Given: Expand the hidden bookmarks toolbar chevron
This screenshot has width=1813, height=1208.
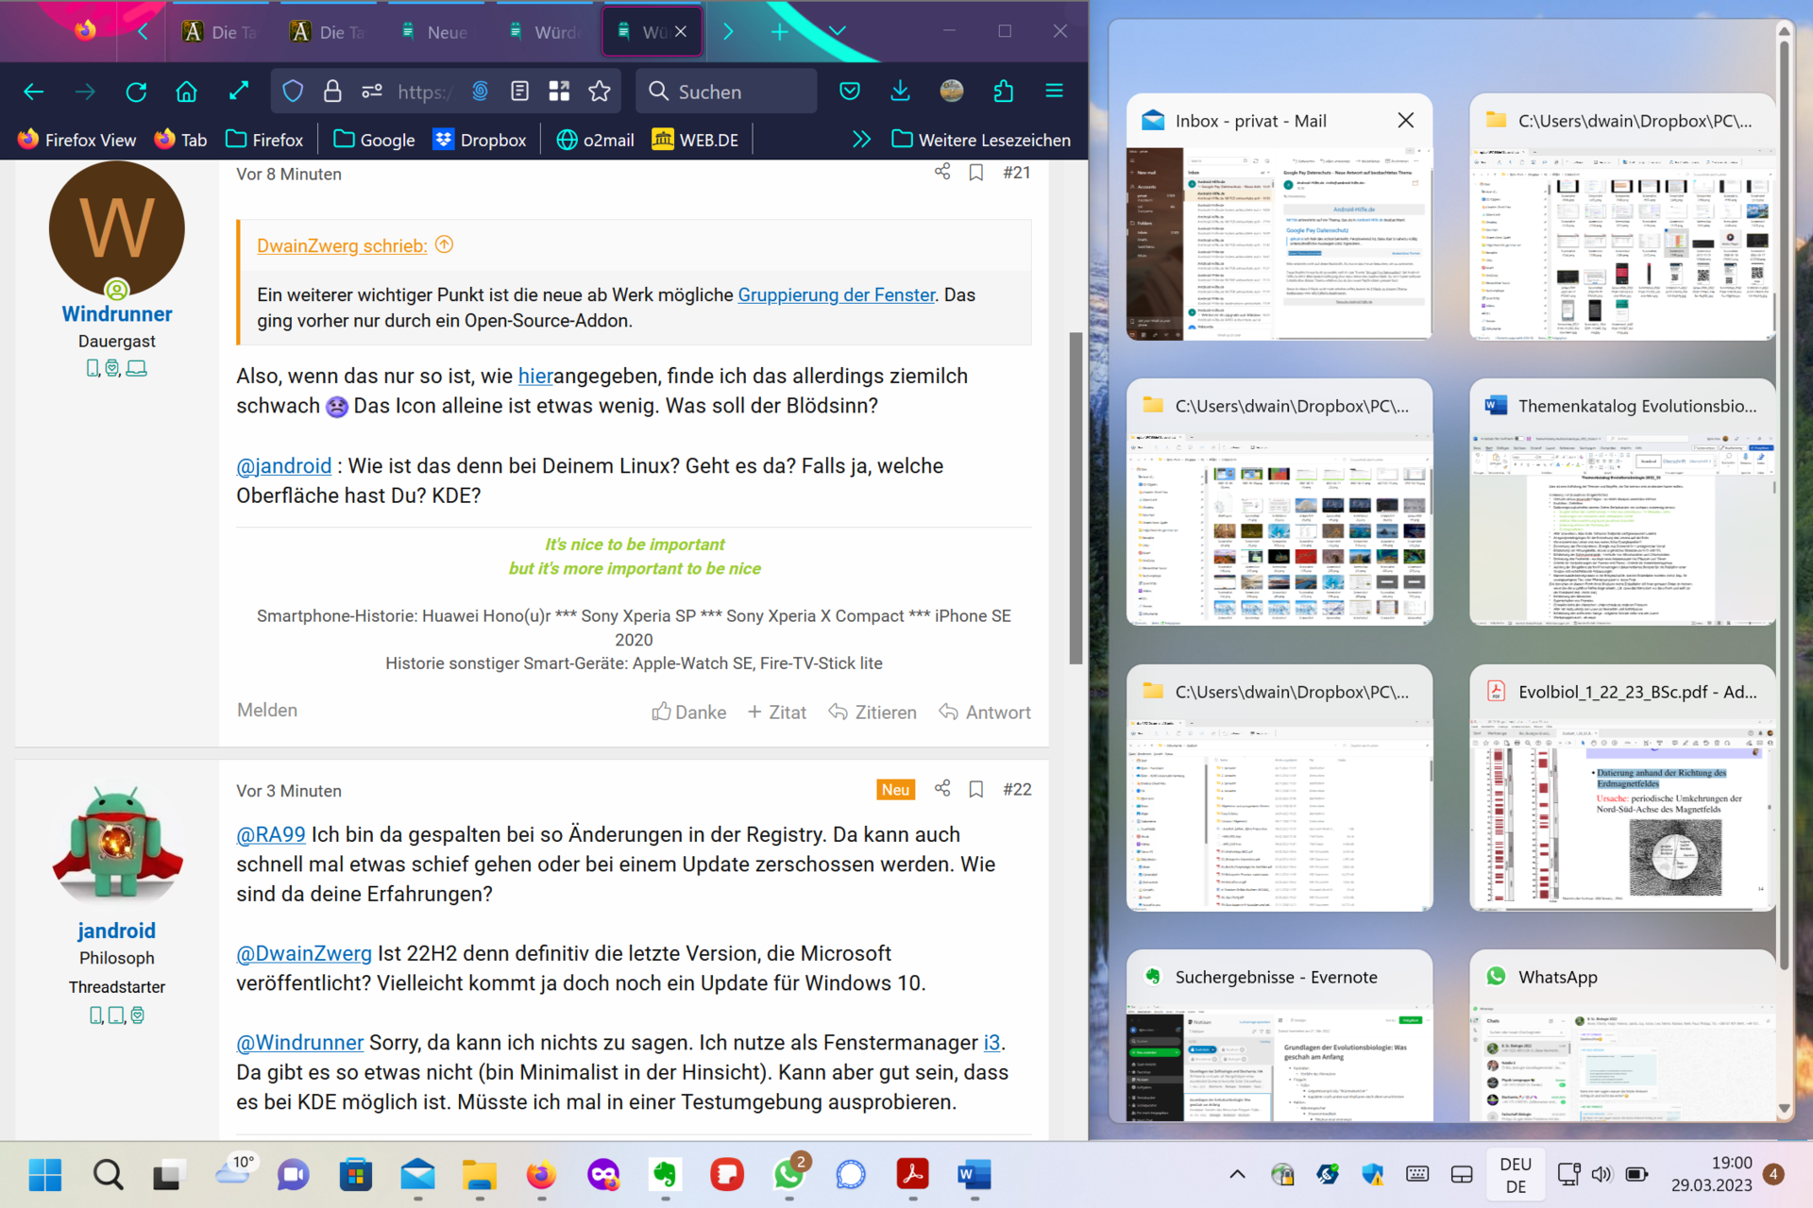Looking at the screenshot, I should pos(860,140).
